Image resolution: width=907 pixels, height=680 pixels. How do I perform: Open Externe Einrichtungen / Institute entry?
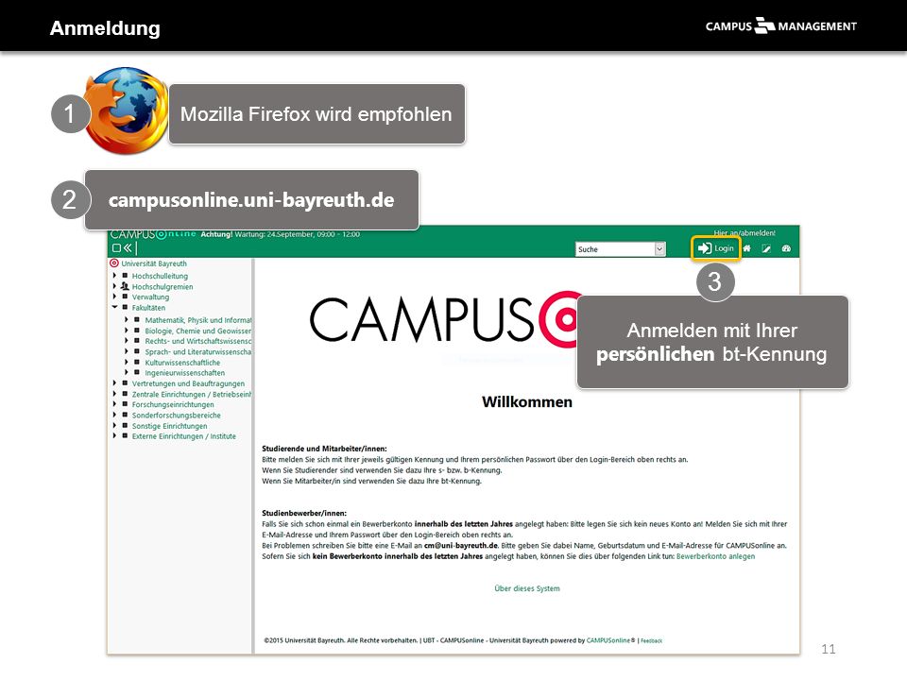pos(184,436)
